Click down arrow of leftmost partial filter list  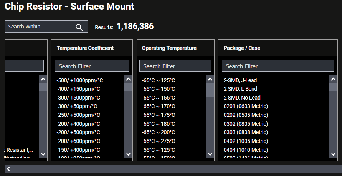click(43, 154)
